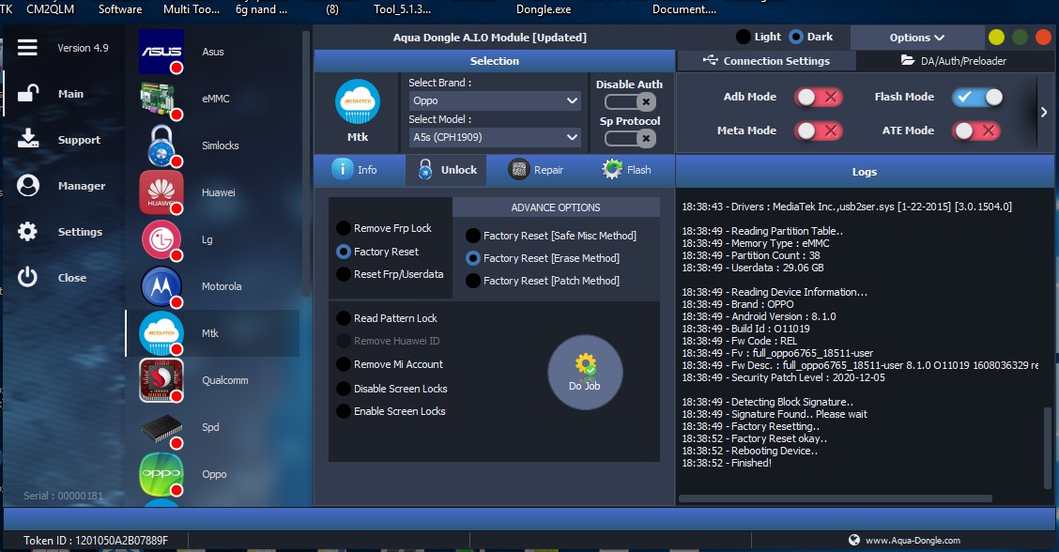
Task: Switch to the Repair tab
Action: point(535,170)
